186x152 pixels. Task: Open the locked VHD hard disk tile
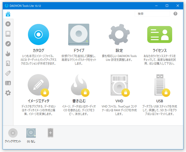pyautogui.click(x=120, y=85)
